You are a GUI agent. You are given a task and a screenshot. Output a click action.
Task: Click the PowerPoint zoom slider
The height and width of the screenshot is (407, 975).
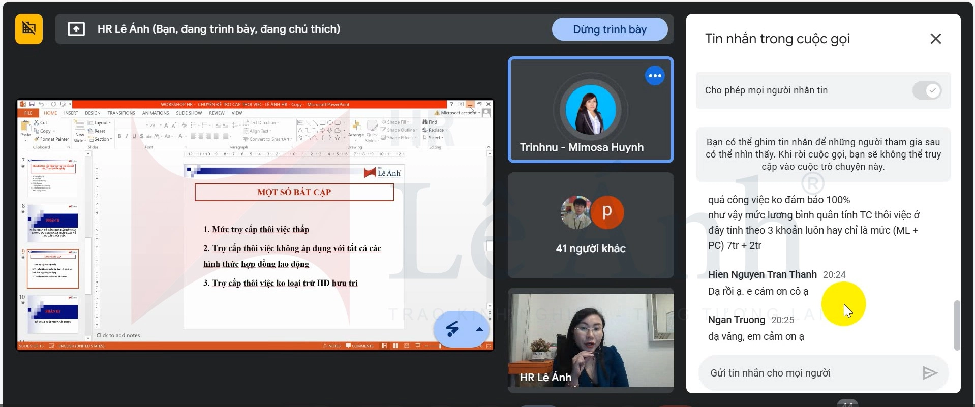pyautogui.click(x=440, y=346)
